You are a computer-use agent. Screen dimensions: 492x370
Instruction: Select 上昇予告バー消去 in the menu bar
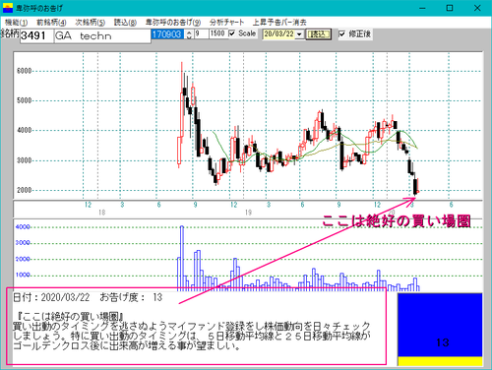coord(279,23)
